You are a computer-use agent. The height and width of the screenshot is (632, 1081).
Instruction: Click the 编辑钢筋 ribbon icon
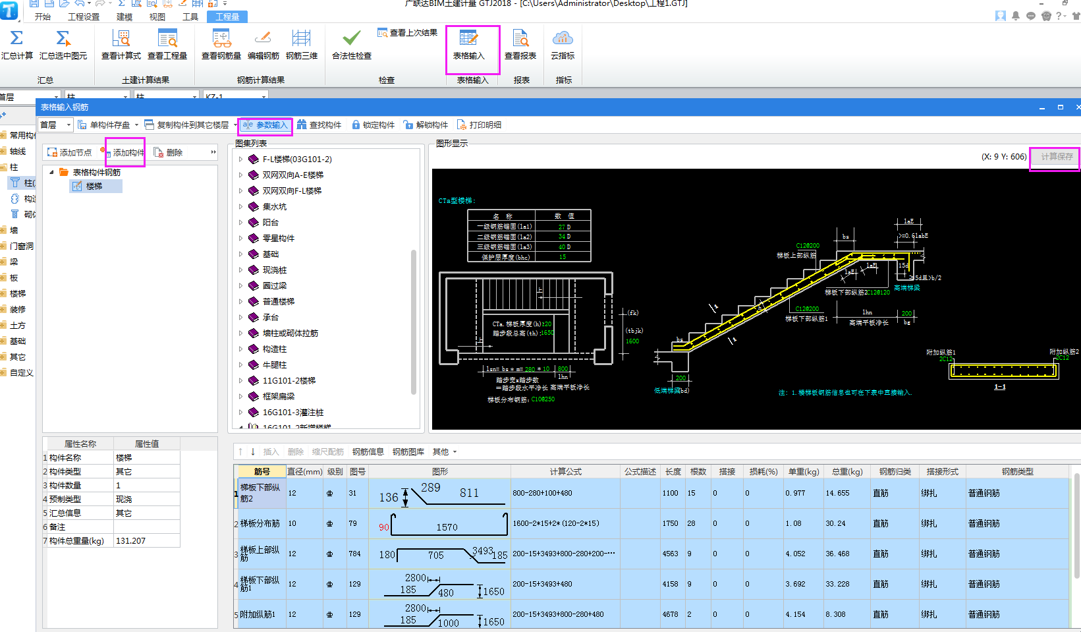pyautogui.click(x=263, y=39)
